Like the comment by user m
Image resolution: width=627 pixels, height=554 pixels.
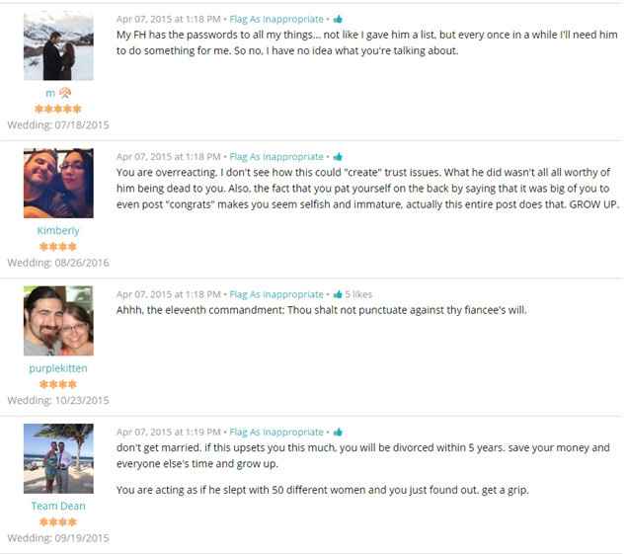pyautogui.click(x=338, y=19)
